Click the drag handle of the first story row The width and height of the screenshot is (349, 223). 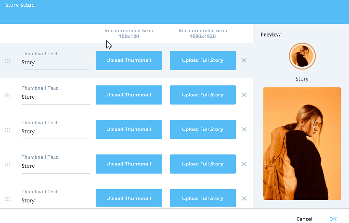click(7, 61)
